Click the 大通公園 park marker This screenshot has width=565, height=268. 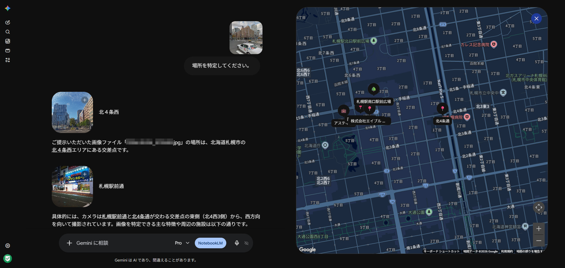coord(429,212)
